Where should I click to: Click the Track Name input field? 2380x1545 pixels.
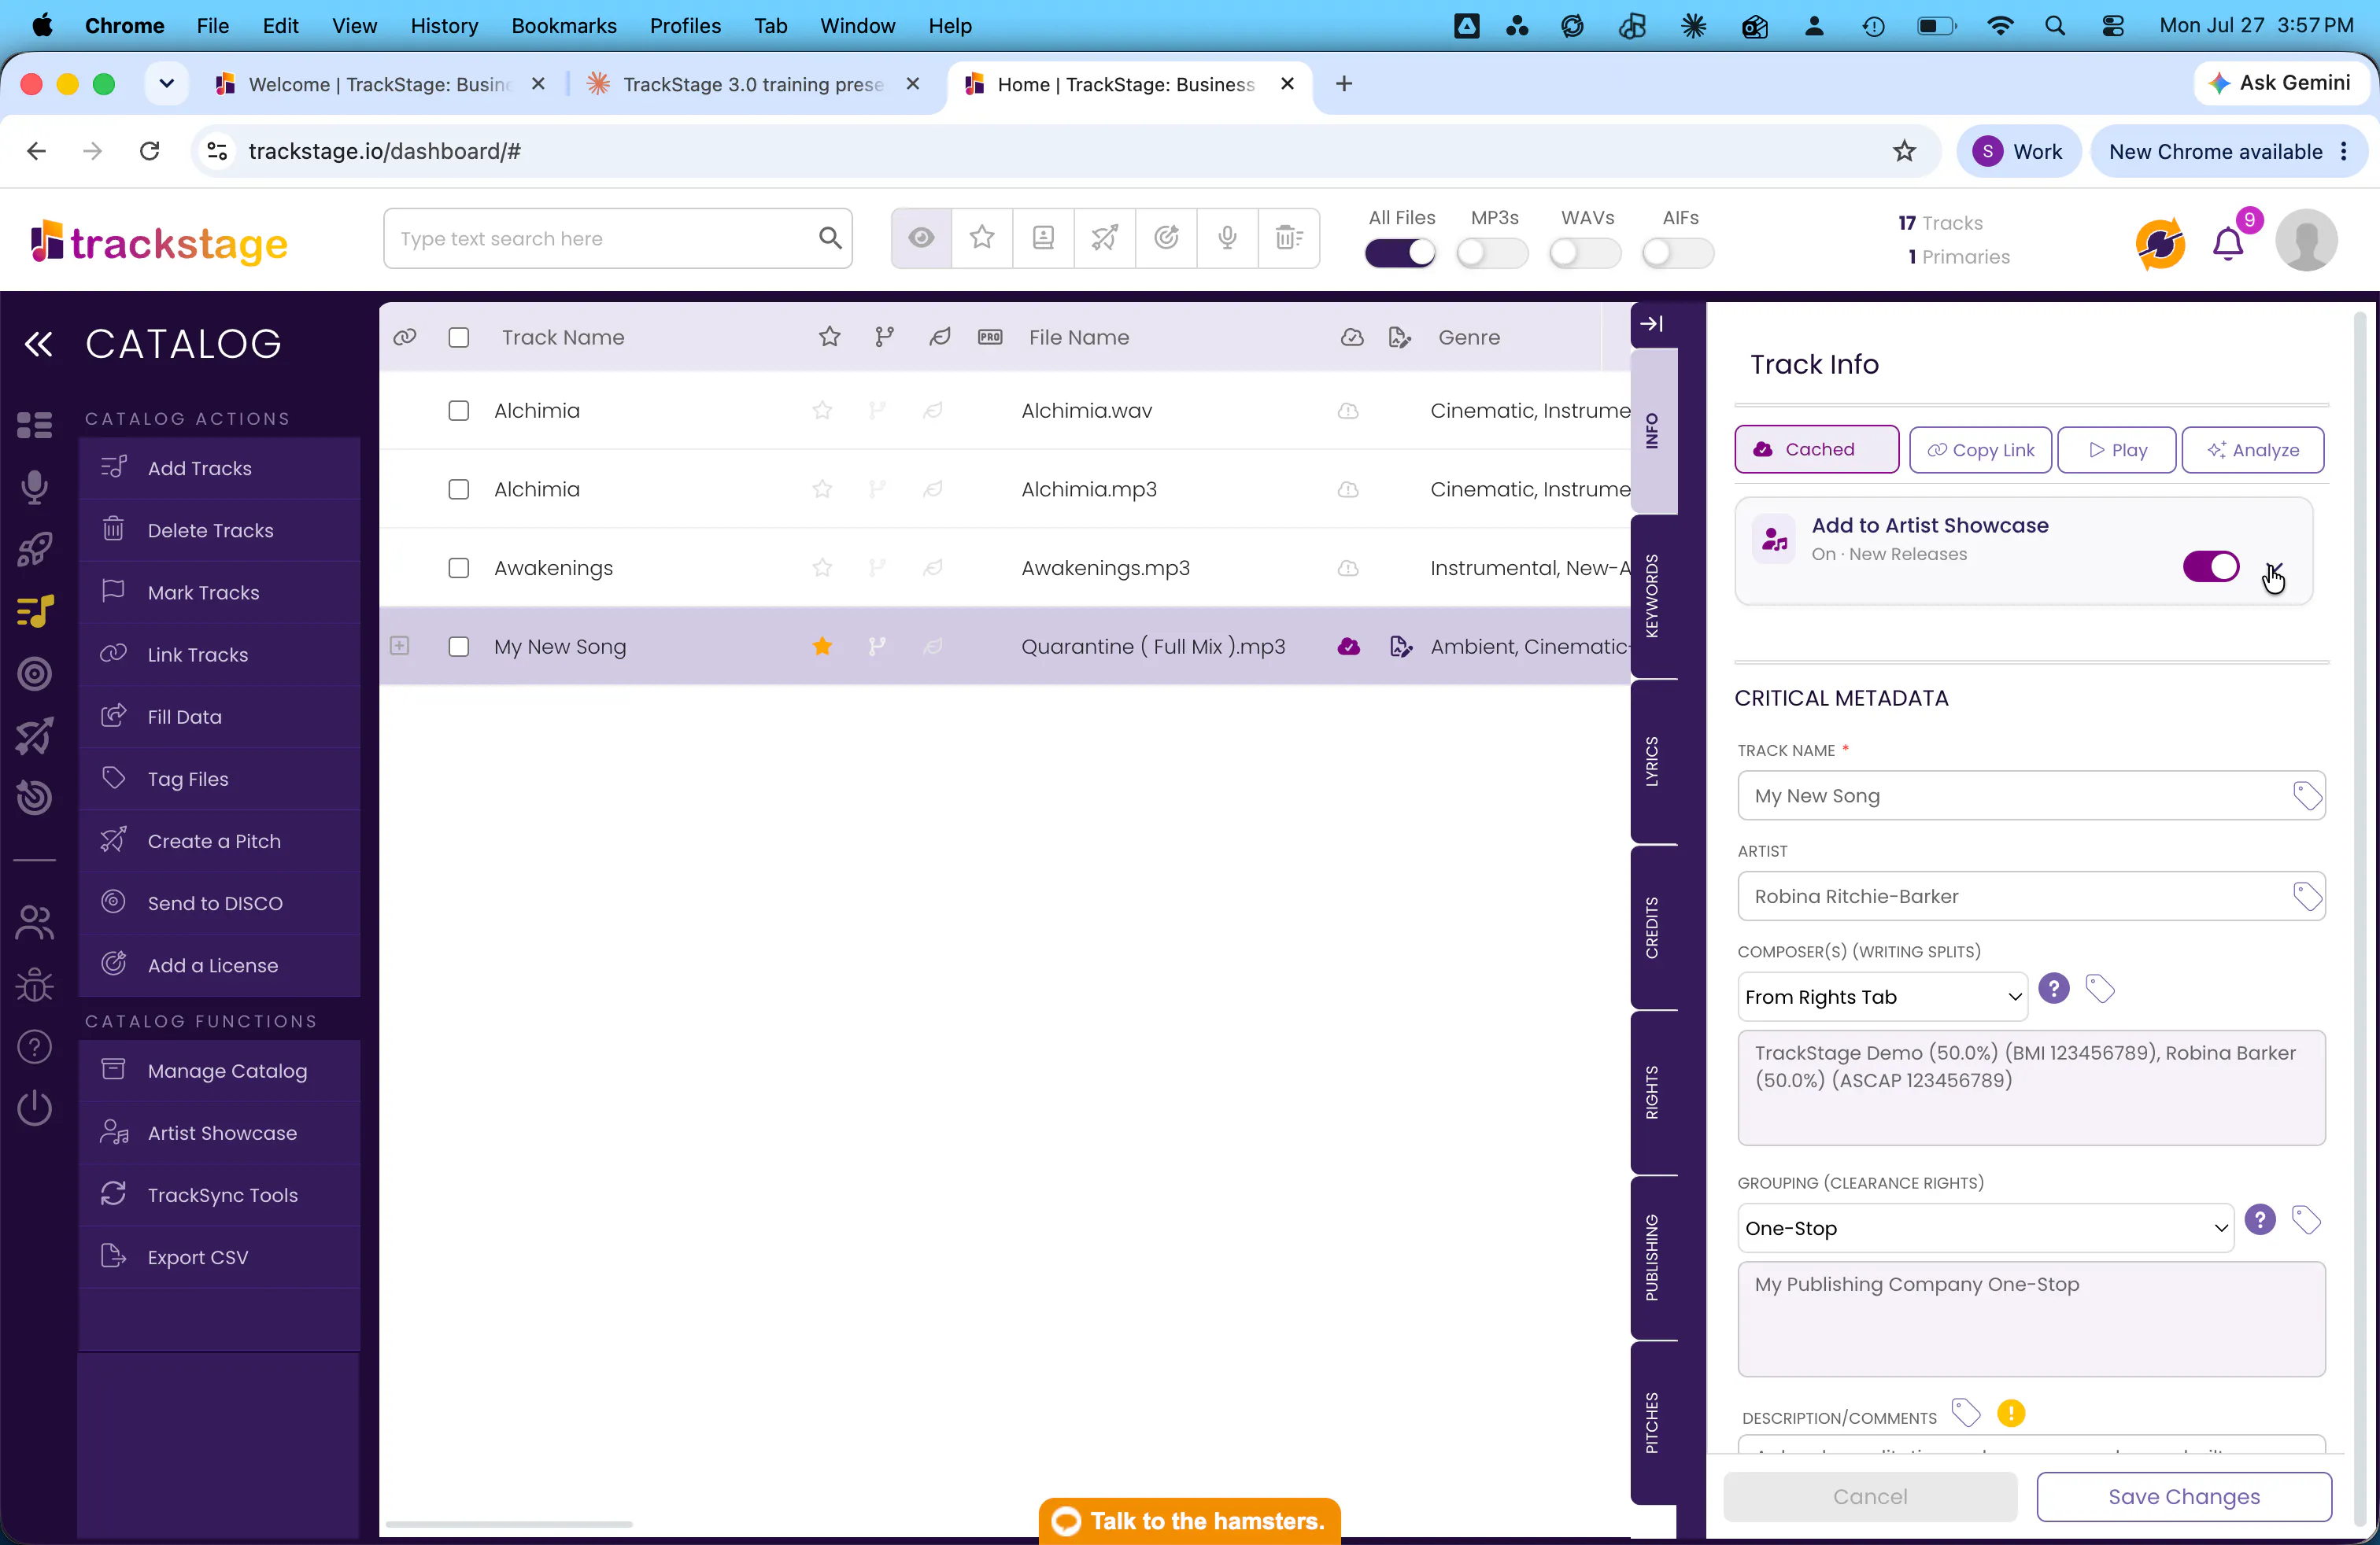[2031, 796]
